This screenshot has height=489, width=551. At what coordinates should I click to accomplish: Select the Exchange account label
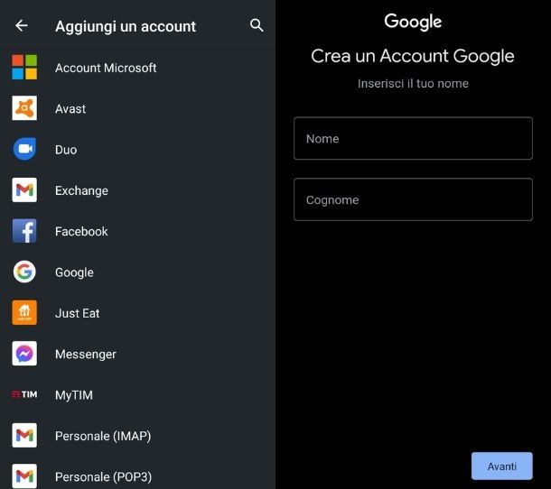tap(81, 190)
